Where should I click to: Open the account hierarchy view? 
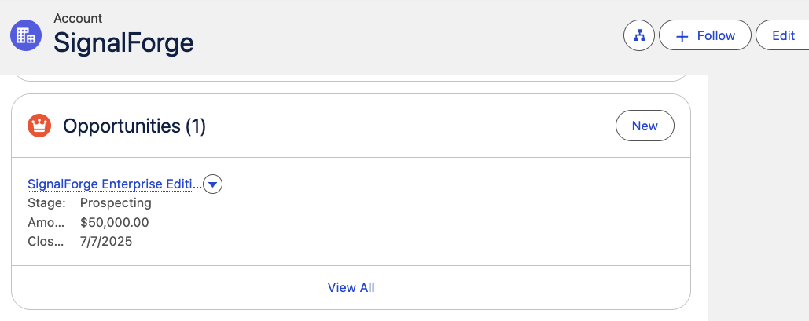pos(638,35)
